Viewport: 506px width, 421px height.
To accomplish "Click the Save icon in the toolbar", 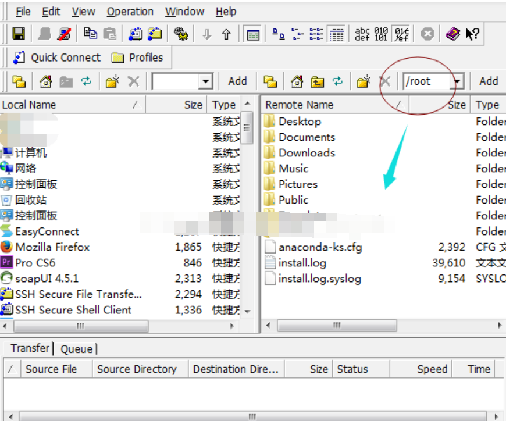I will [x=19, y=34].
